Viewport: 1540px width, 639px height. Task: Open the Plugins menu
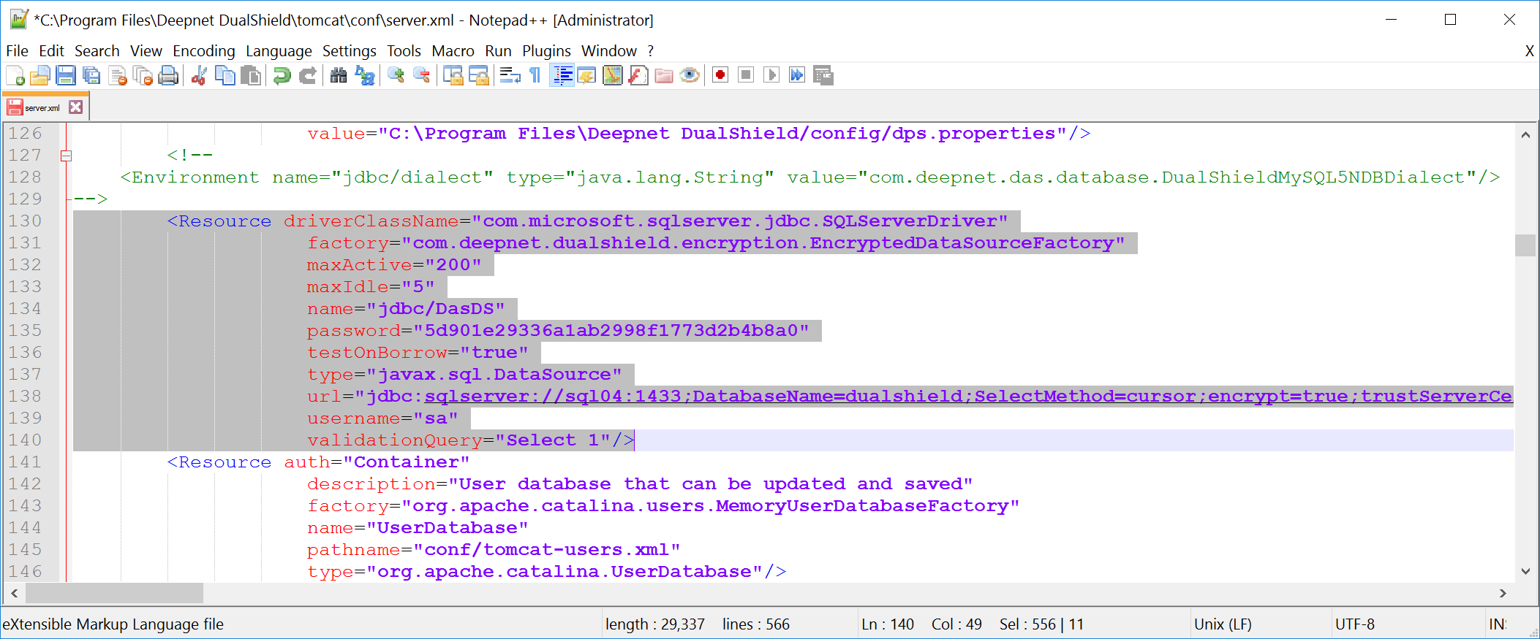[546, 51]
